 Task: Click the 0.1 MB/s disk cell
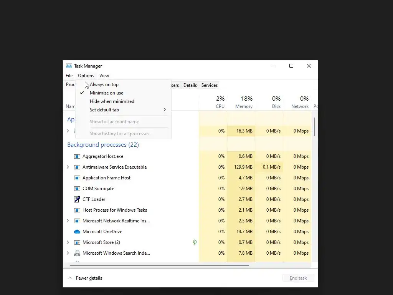click(269, 167)
